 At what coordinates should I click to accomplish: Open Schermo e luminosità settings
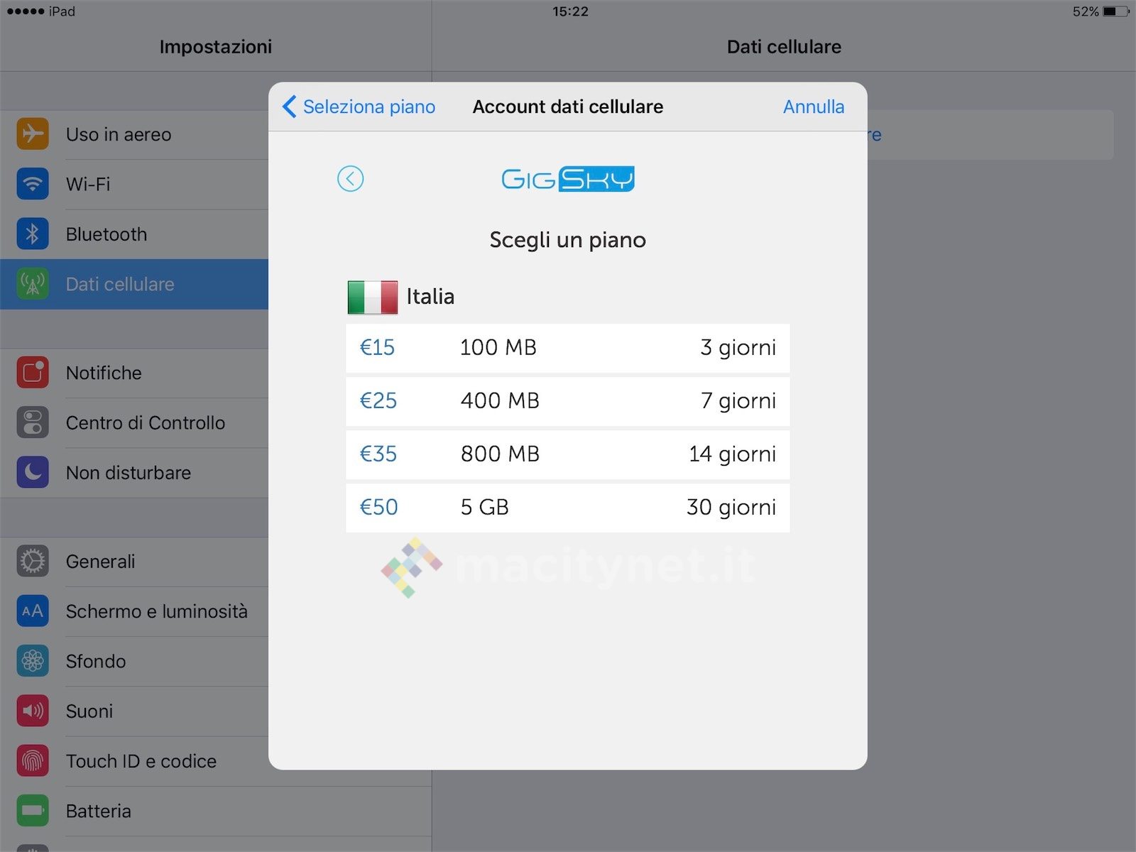coord(157,611)
